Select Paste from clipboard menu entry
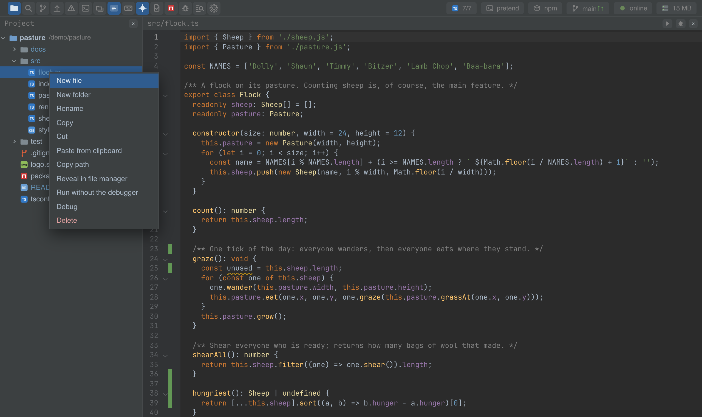702x417 pixels. [x=104, y=151]
